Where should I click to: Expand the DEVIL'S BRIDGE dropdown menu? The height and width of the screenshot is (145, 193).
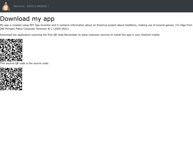38,6
